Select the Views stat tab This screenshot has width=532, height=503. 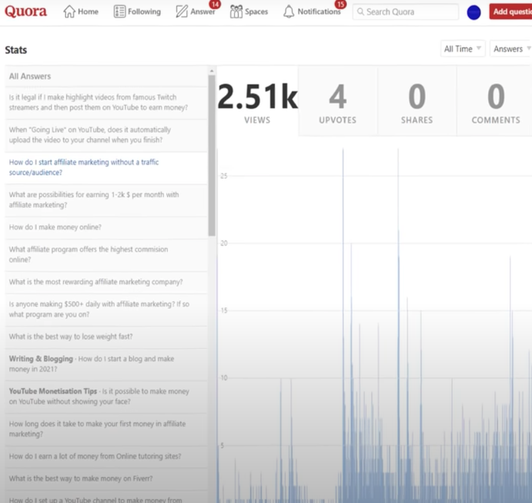257,102
